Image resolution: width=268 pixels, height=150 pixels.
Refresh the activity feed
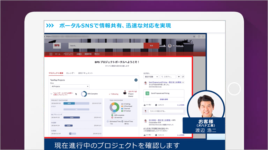tap(183, 76)
